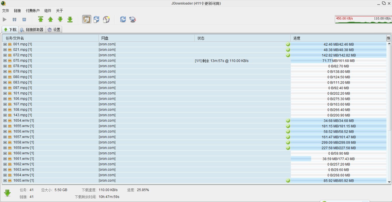Click the green move up arrow icon
This screenshot has width=392, height=202.
(51, 20)
